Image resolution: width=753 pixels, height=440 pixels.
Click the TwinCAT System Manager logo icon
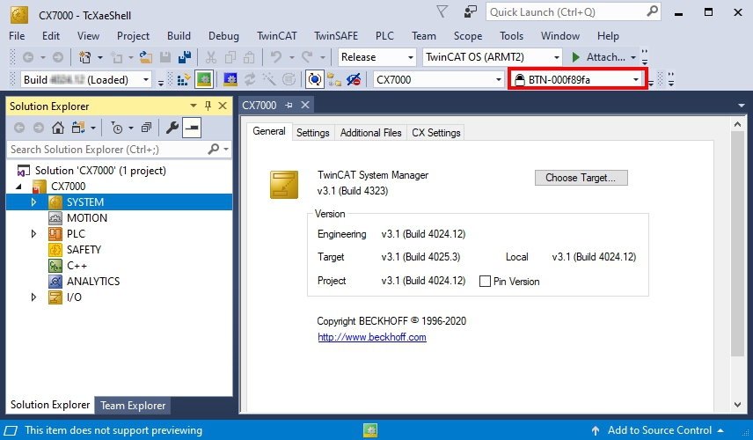[284, 185]
